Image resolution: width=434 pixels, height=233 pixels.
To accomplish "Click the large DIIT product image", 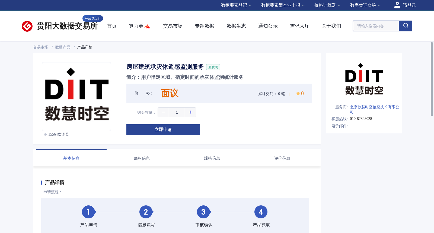I will click(x=76, y=97).
